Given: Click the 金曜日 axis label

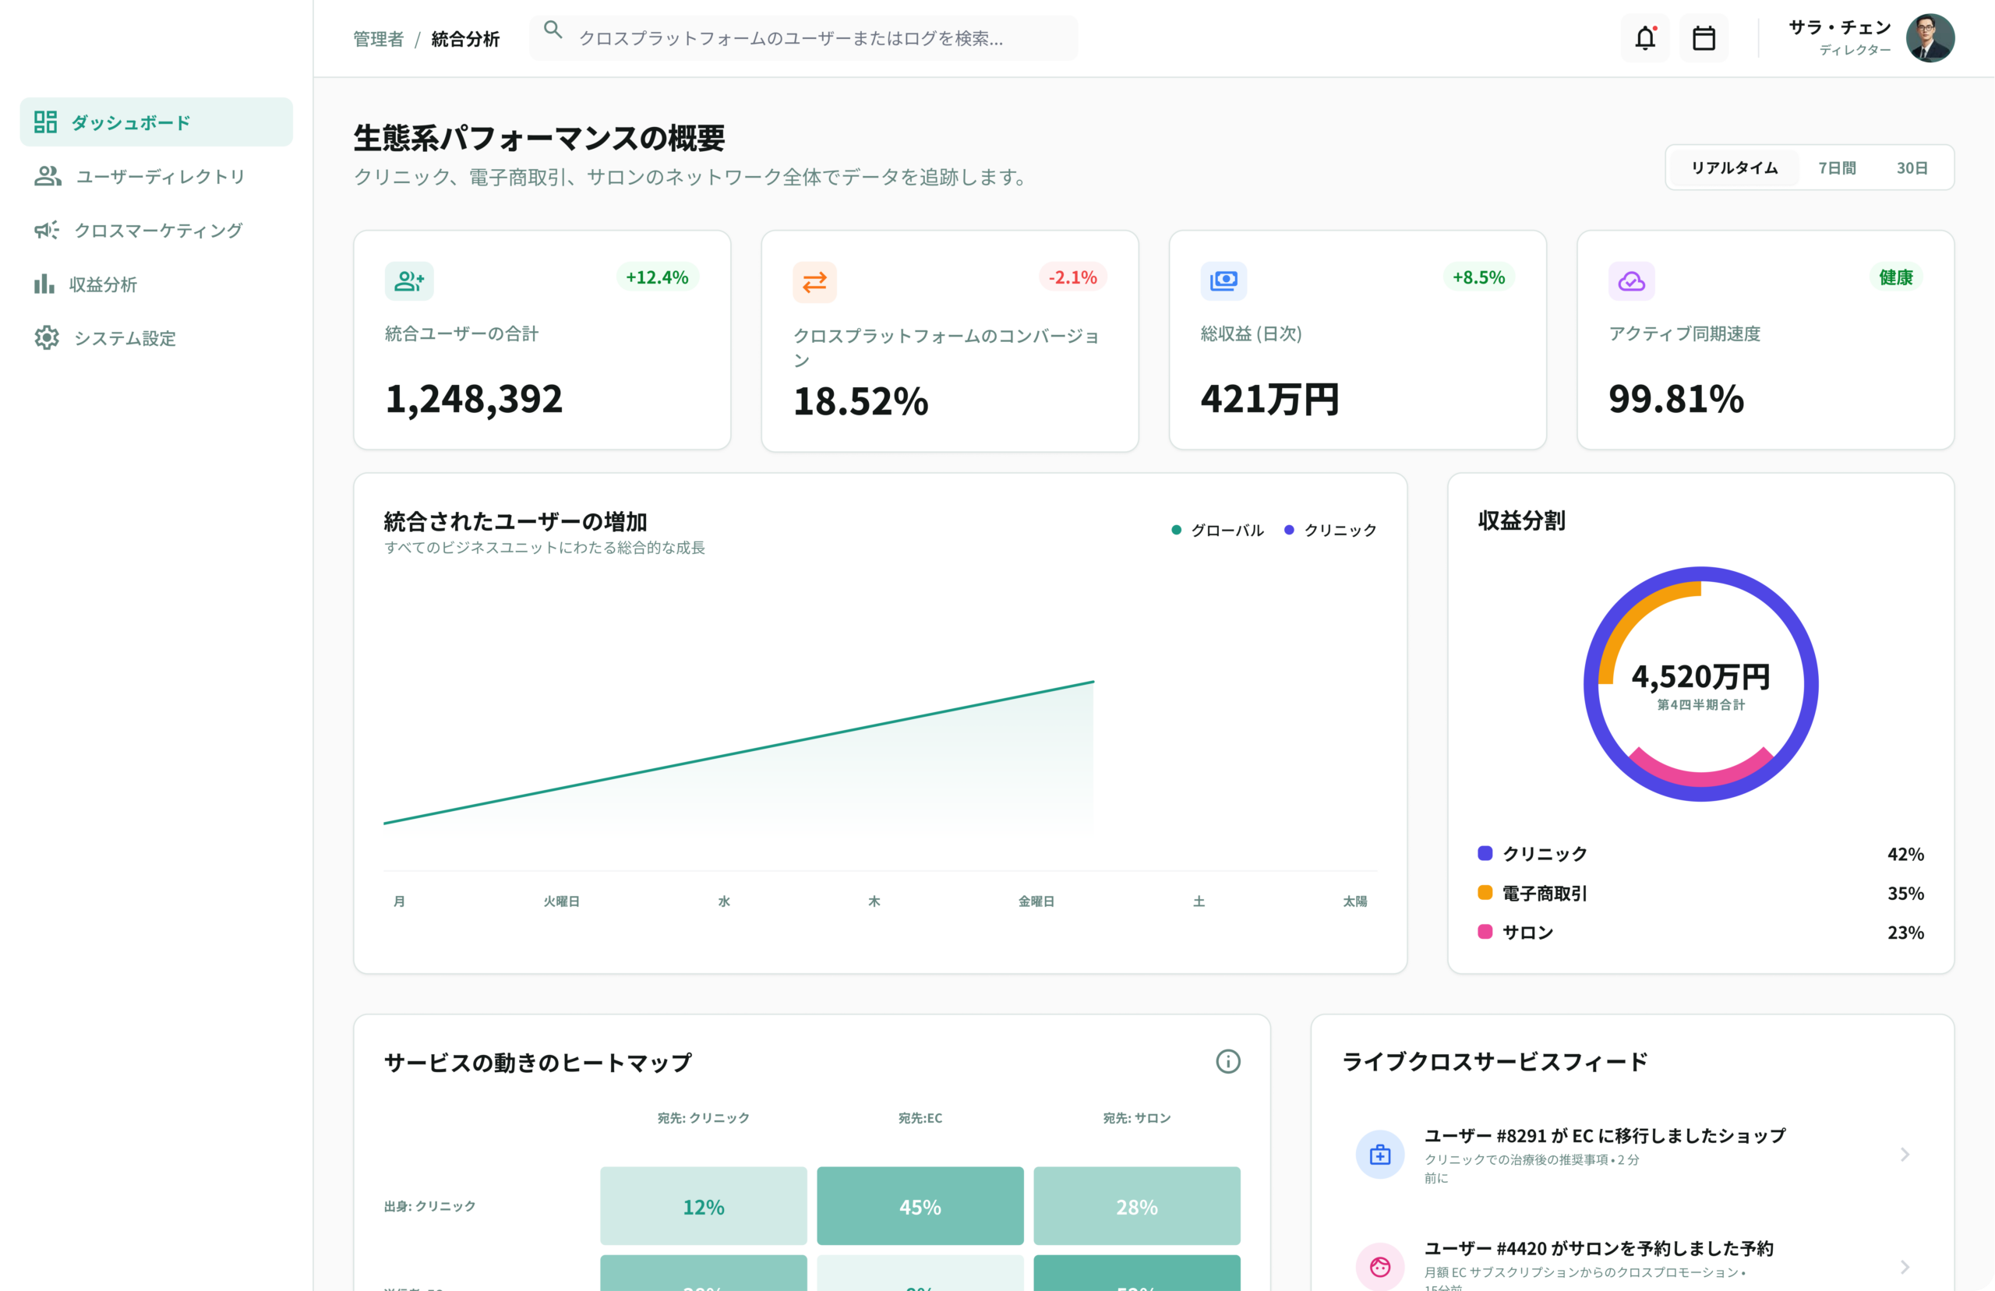Looking at the screenshot, I should click(x=1036, y=901).
